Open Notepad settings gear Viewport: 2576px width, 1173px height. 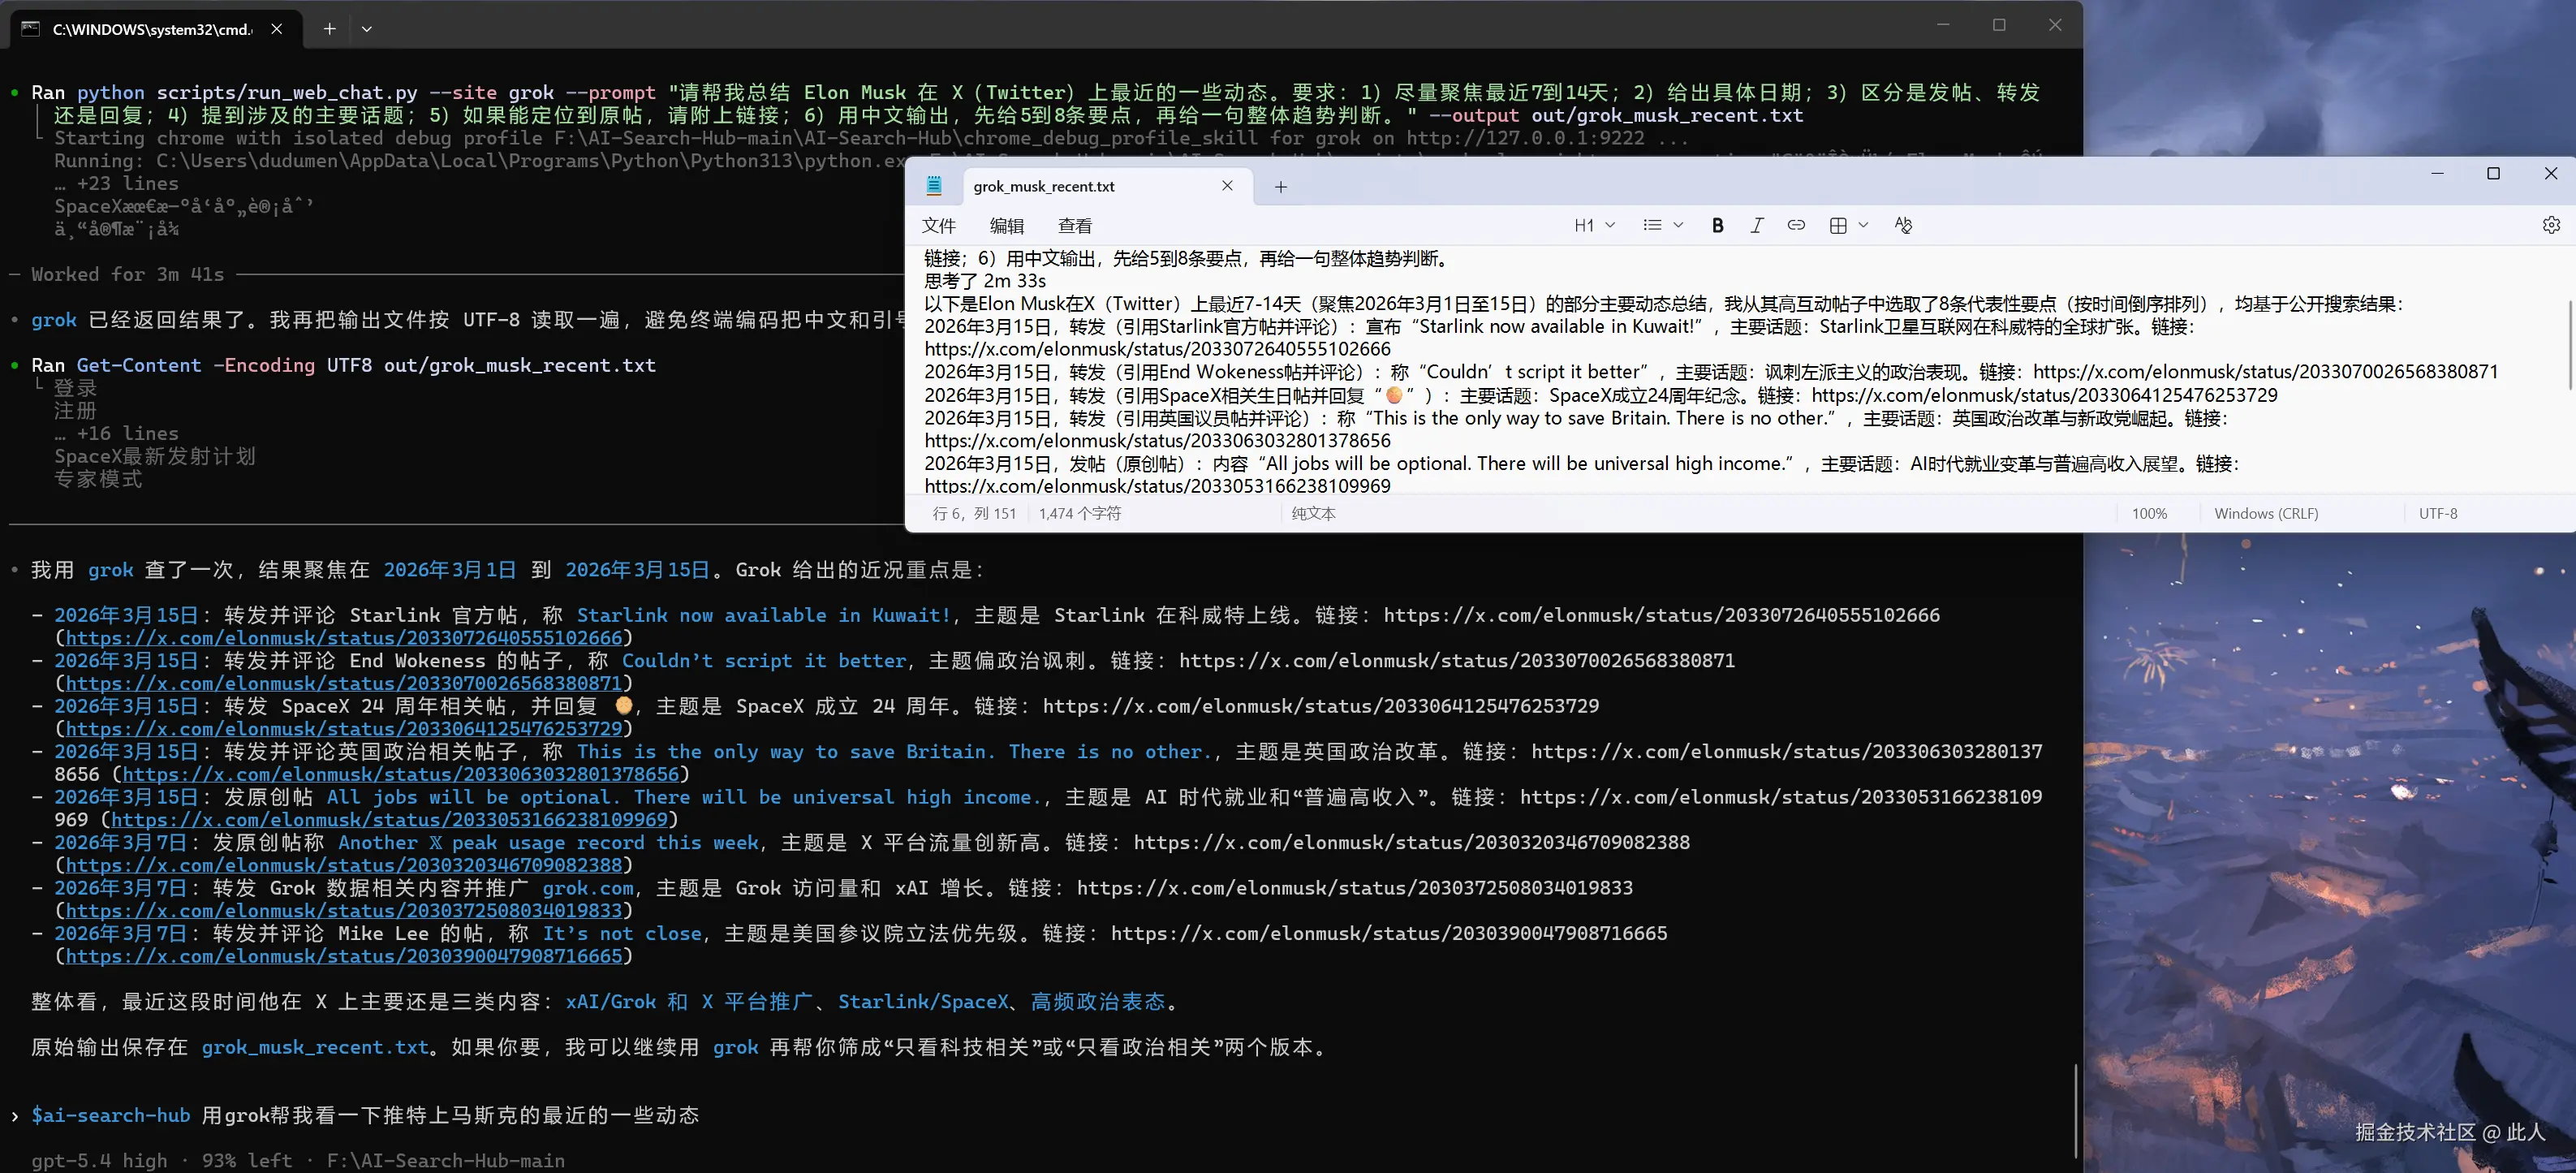[2551, 226]
